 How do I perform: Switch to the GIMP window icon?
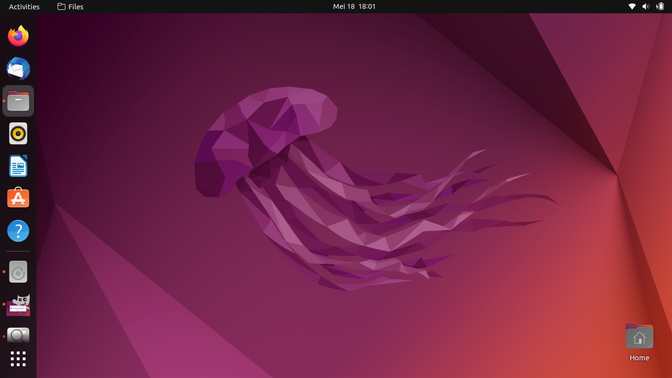18,304
